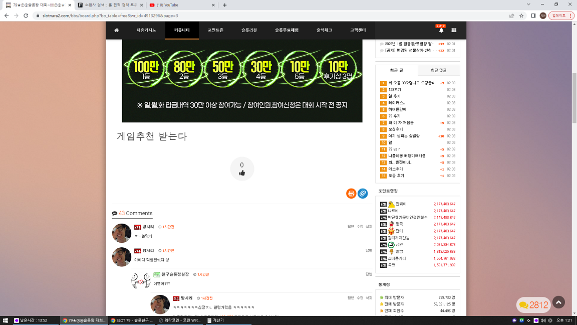Click the scroll-to-top arrow button

[558, 302]
